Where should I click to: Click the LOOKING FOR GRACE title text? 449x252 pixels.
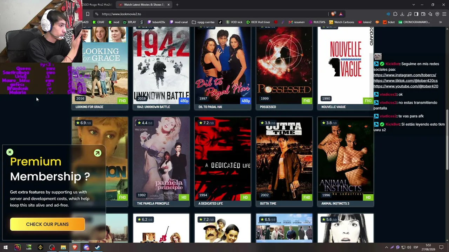[89, 107]
